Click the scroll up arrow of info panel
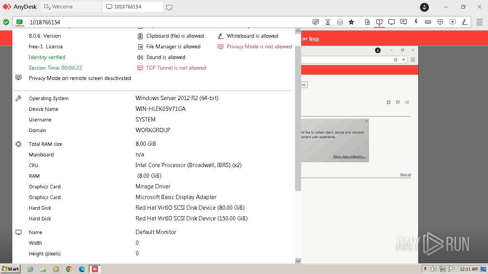The image size is (488, 274). tap(298, 31)
